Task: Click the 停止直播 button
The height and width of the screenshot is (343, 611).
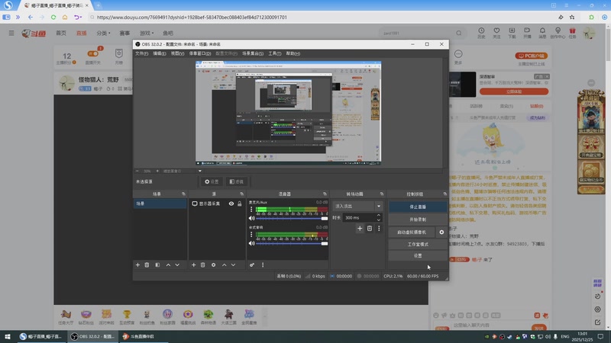Action: click(417, 207)
